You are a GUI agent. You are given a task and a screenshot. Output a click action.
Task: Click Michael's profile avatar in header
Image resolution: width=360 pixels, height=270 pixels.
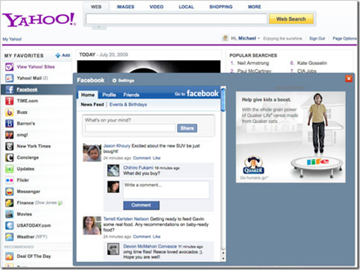(x=225, y=38)
